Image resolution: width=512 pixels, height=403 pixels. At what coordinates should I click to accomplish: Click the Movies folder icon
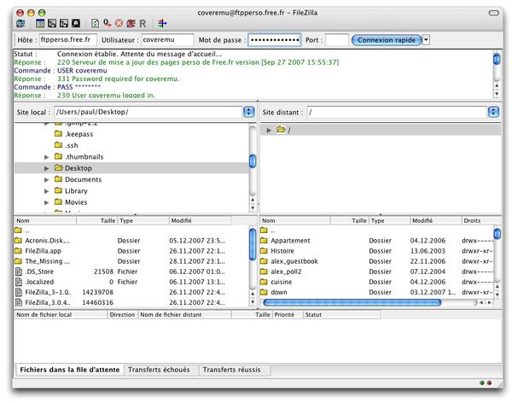click(59, 202)
